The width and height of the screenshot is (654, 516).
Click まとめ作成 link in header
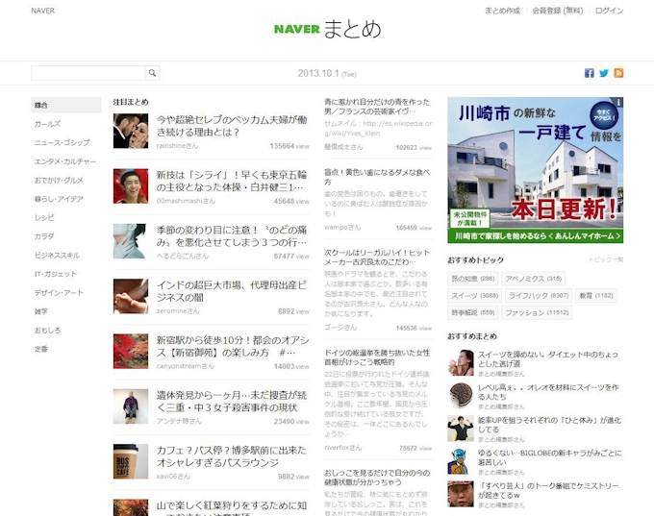[x=502, y=11]
